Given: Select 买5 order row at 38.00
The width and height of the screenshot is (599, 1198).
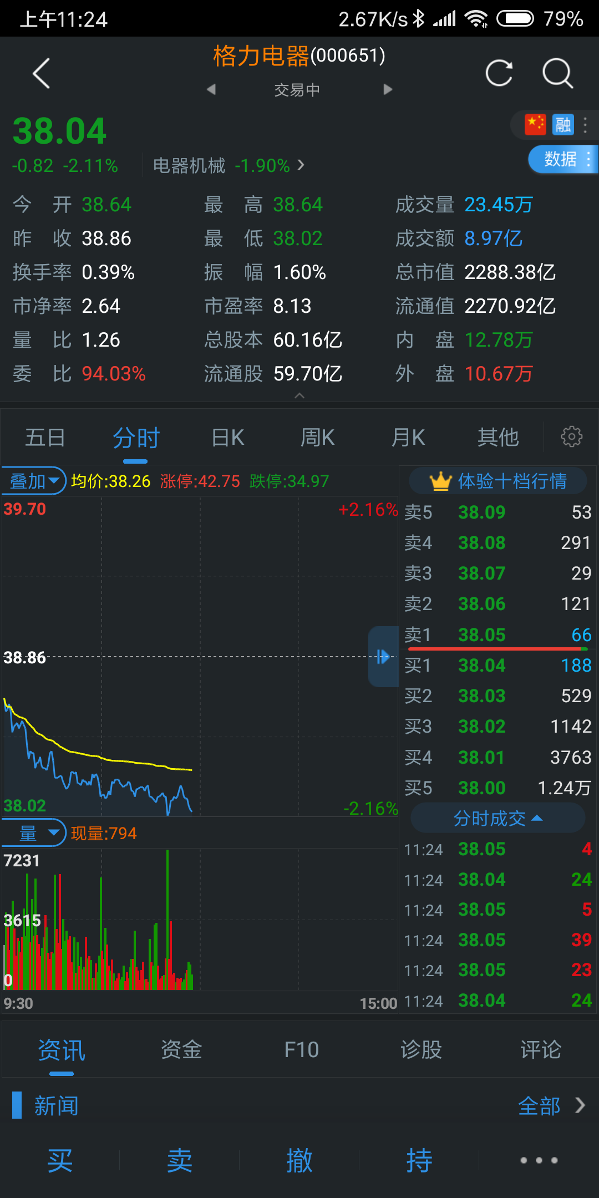Looking at the screenshot, I should [498, 788].
